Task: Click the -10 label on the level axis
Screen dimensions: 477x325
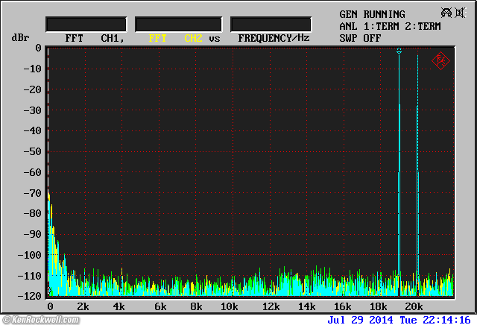Action: tap(32, 69)
